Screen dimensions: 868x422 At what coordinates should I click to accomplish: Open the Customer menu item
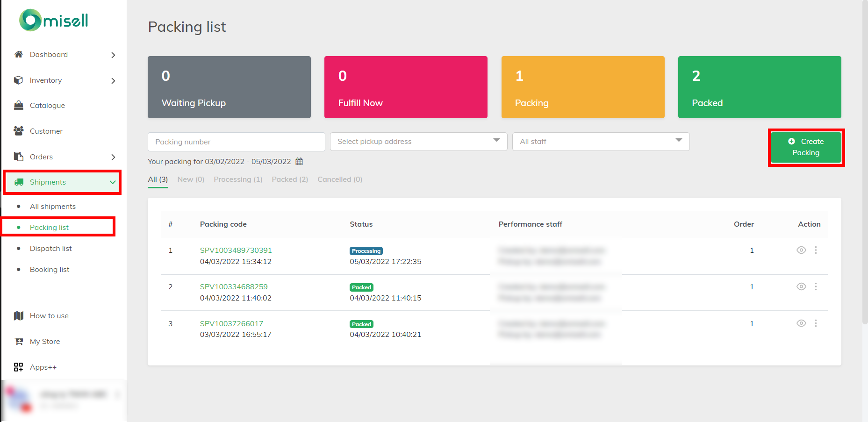point(46,131)
